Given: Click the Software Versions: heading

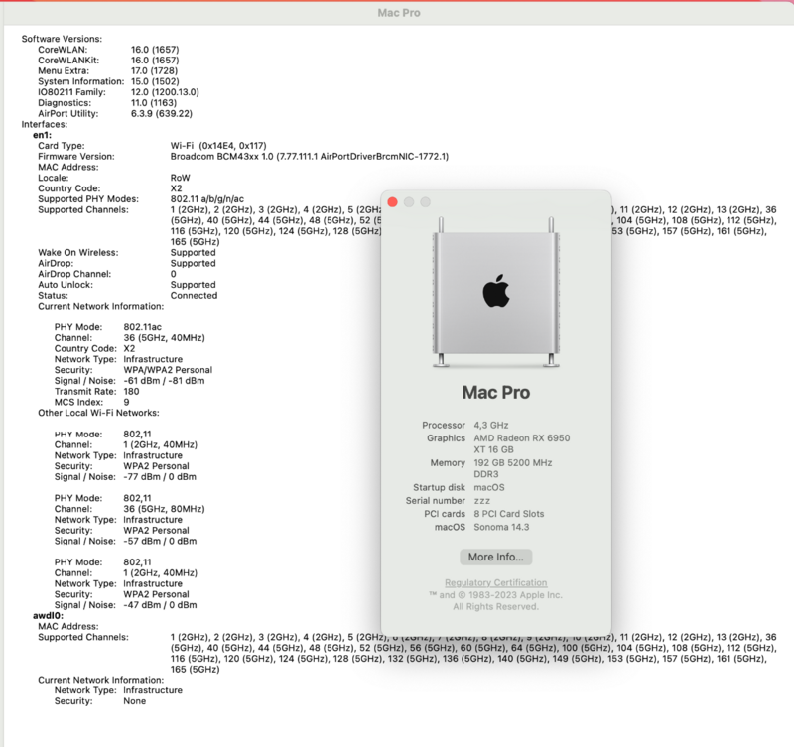Looking at the screenshot, I should click(62, 39).
